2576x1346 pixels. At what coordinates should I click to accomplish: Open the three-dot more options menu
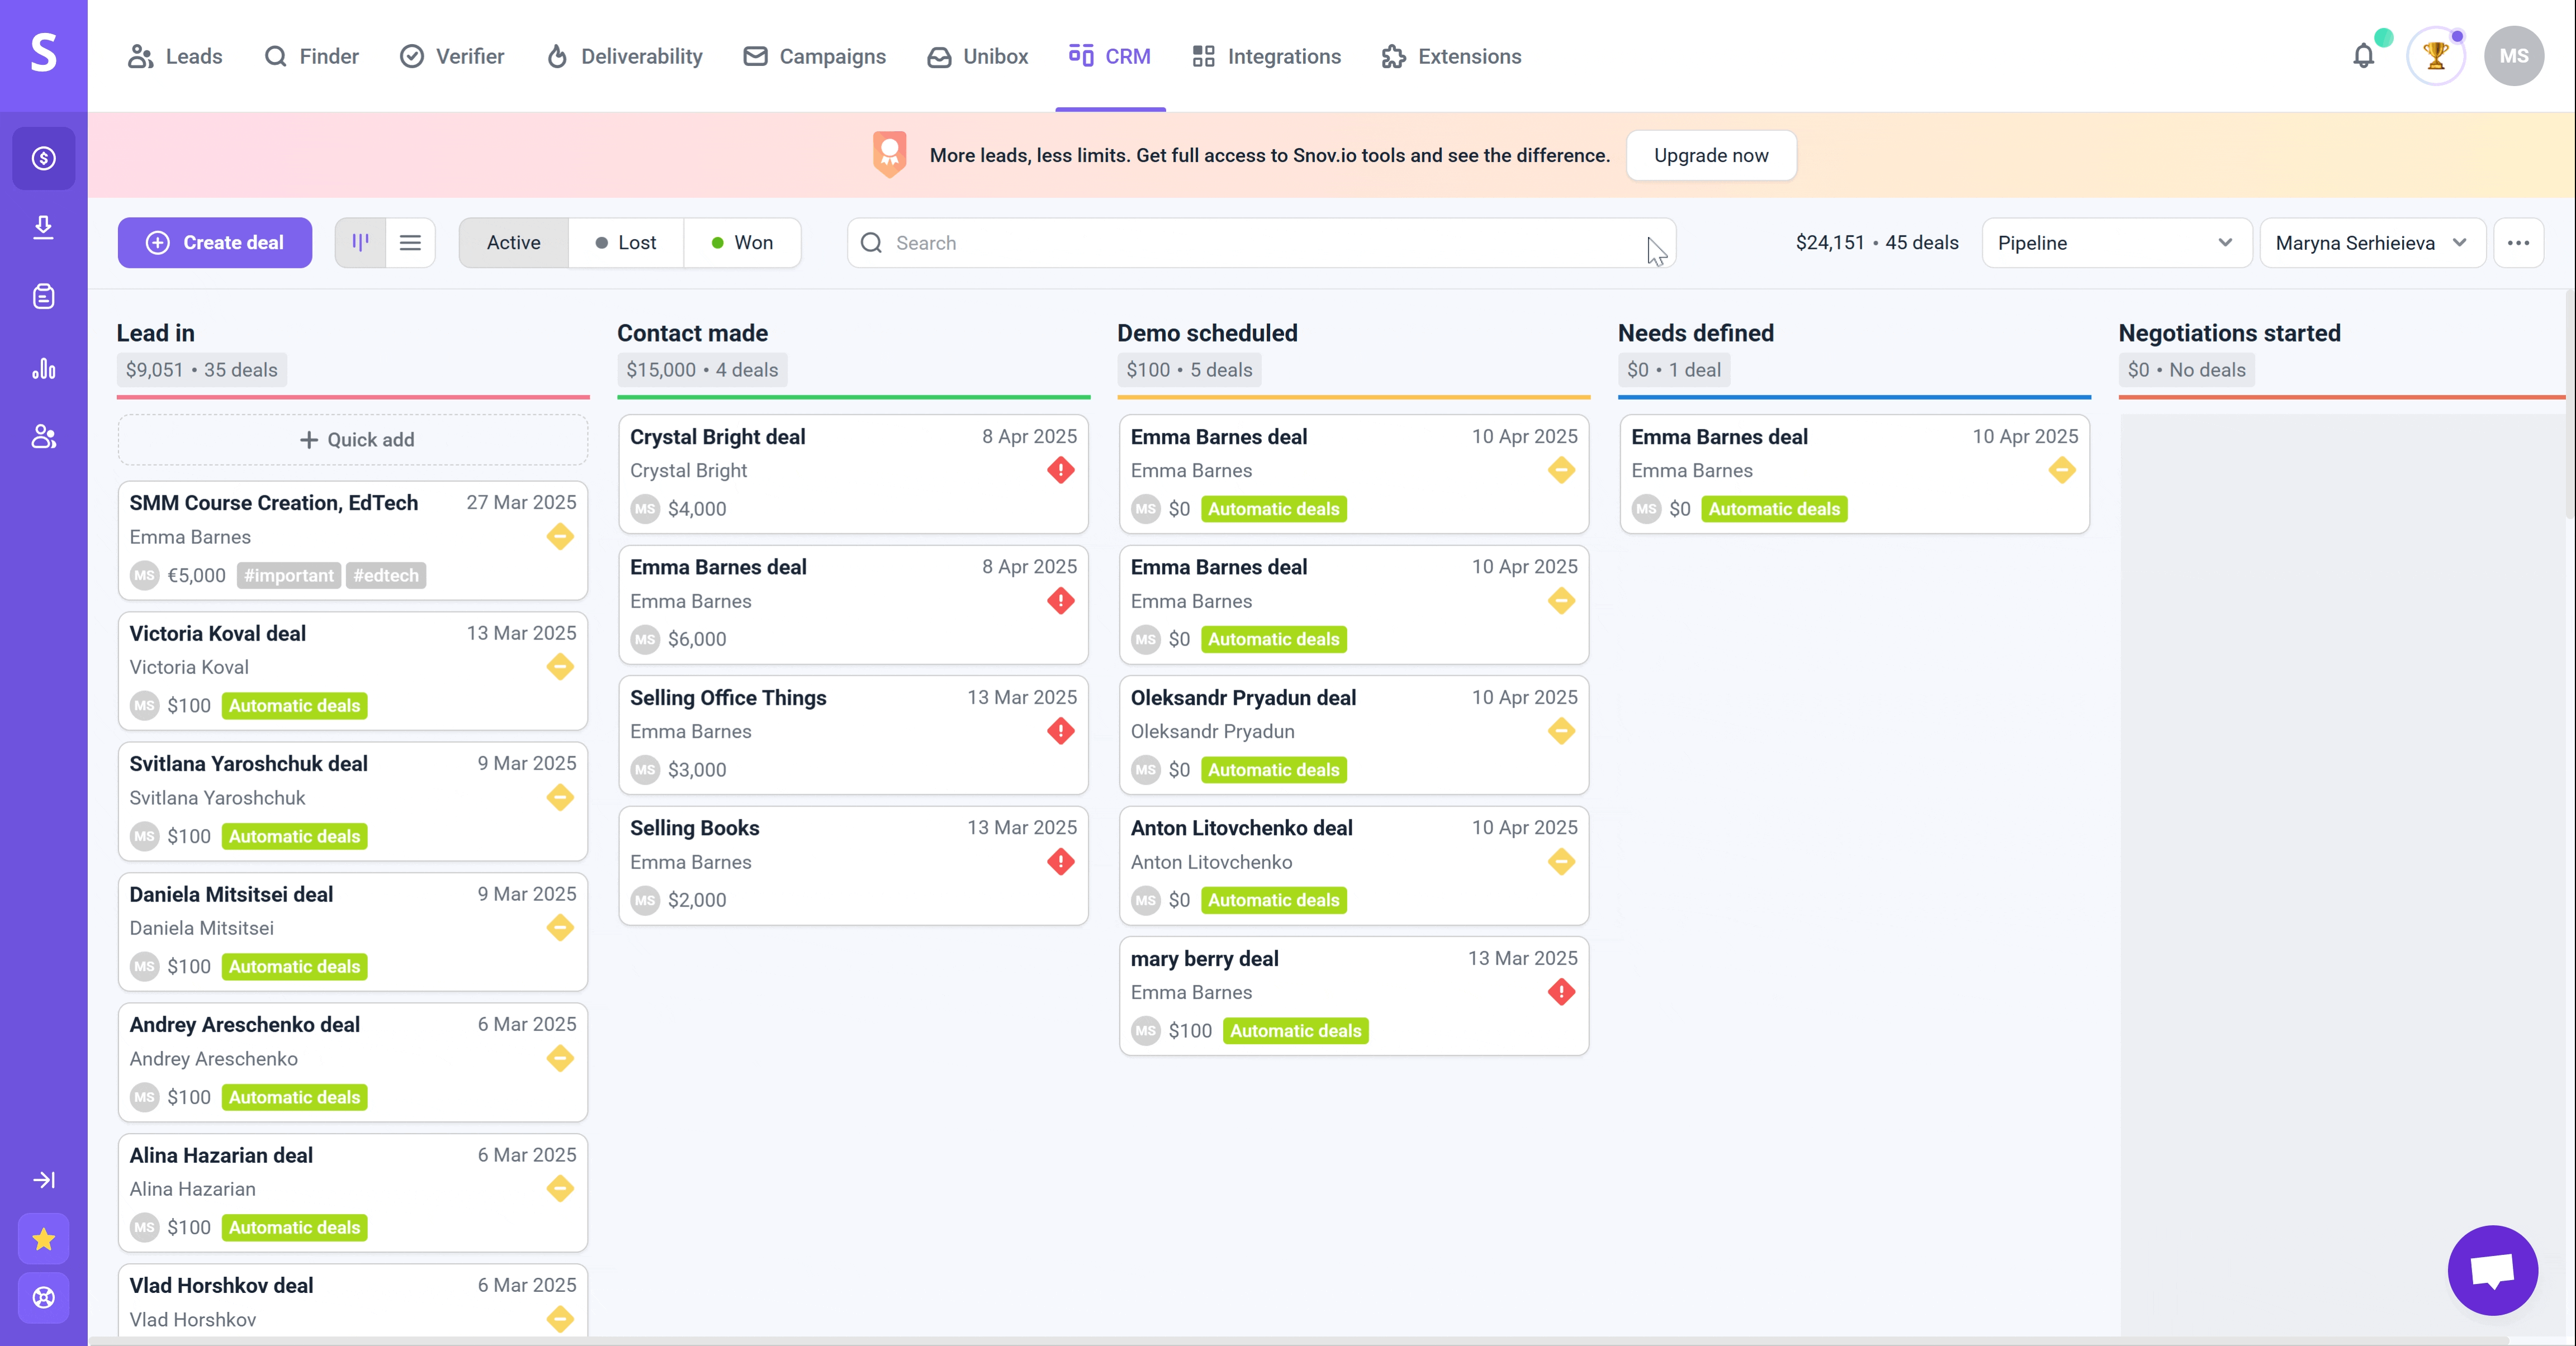2518,243
